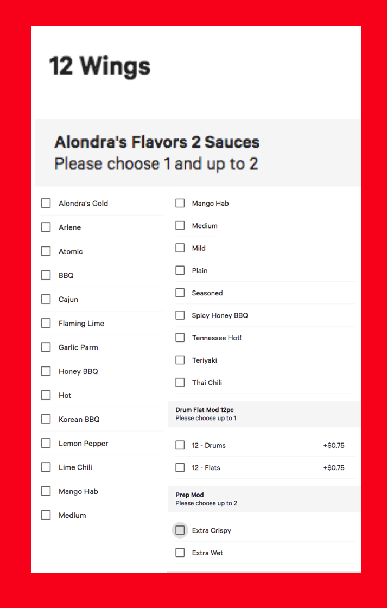Select 12 - Flats modifier checkbox
The width and height of the screenshot is (387, 608).
click(x=180, y=467)
